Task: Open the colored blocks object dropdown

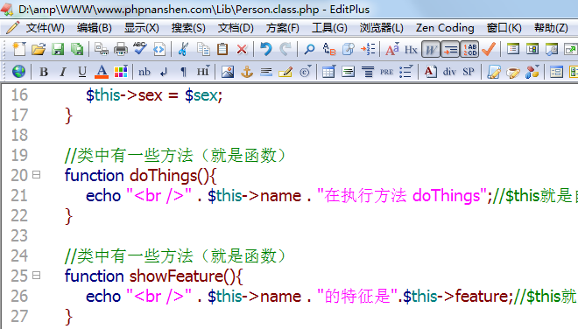Action: click(532, 72)
